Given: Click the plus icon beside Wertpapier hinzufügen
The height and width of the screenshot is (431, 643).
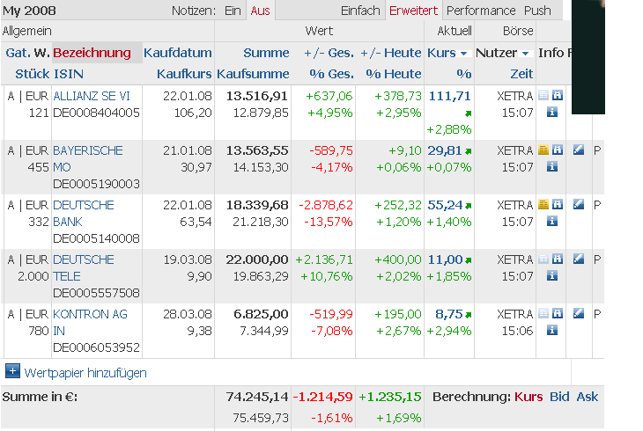Looking at the screenshot, I should click(12, 372).
